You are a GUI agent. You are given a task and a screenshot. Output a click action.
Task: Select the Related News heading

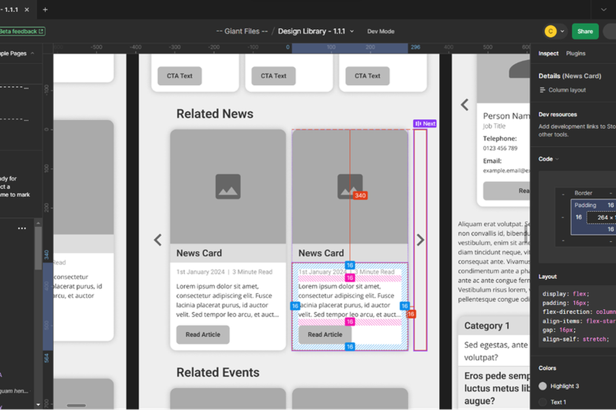click(215, 114)
